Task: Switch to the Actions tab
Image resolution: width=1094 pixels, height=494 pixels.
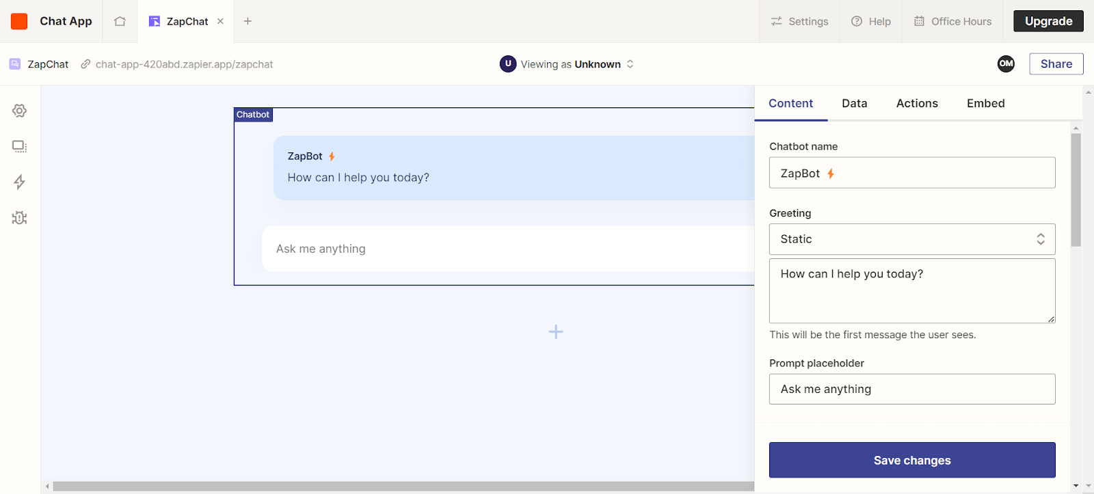Action: pyautogui.click(x=917, y=103)
